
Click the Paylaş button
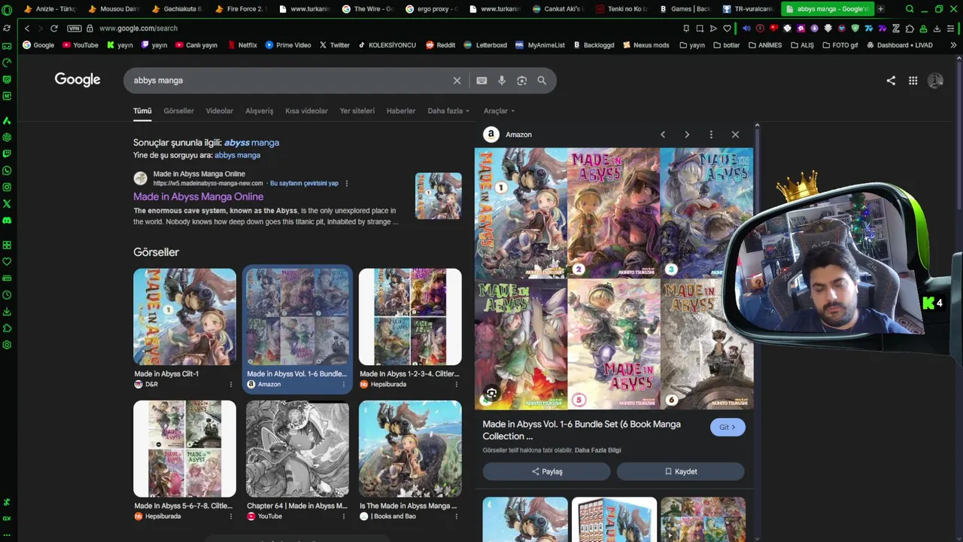click(x=547, y=471)
